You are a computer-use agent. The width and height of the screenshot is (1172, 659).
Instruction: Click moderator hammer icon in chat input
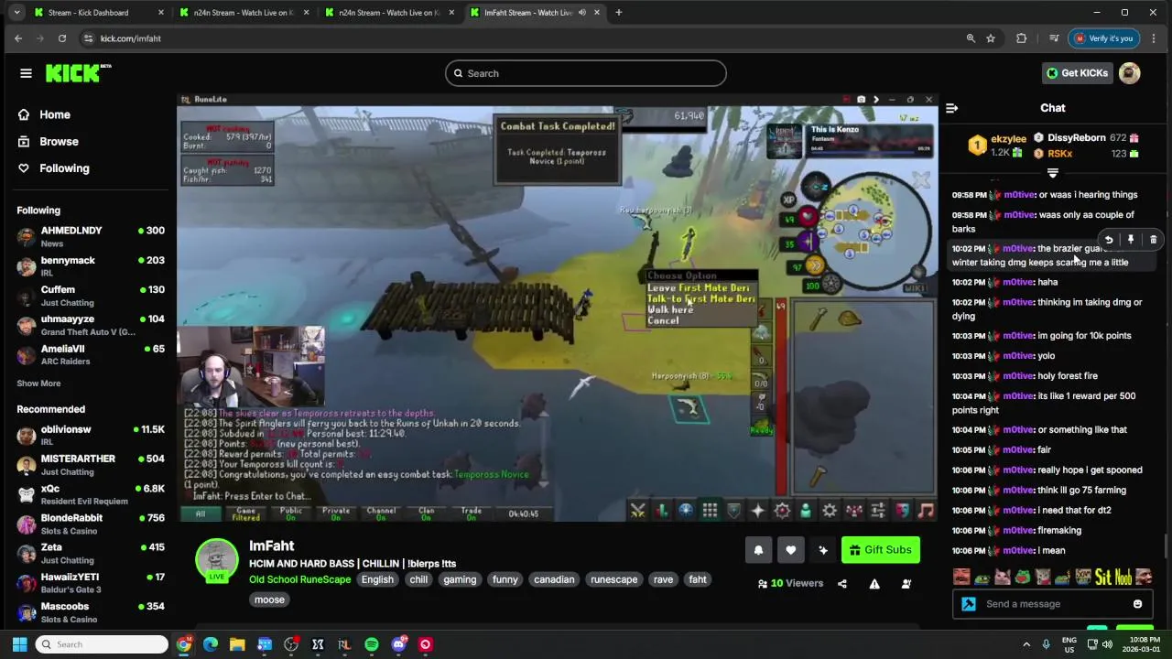point(969,604)
